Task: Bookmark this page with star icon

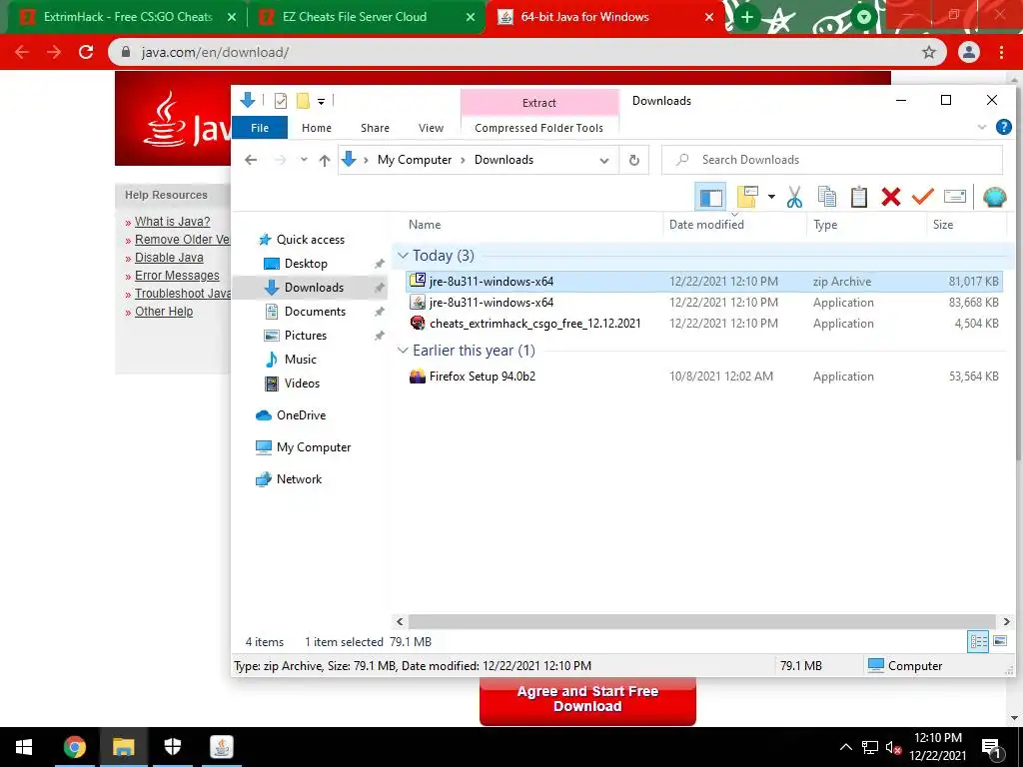Action: (x=928, y=52)
